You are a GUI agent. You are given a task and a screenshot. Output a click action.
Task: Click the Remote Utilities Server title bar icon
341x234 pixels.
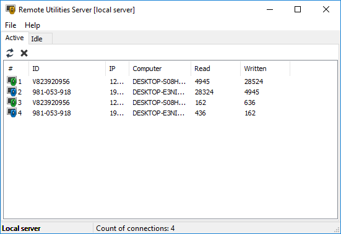[11, 9]
